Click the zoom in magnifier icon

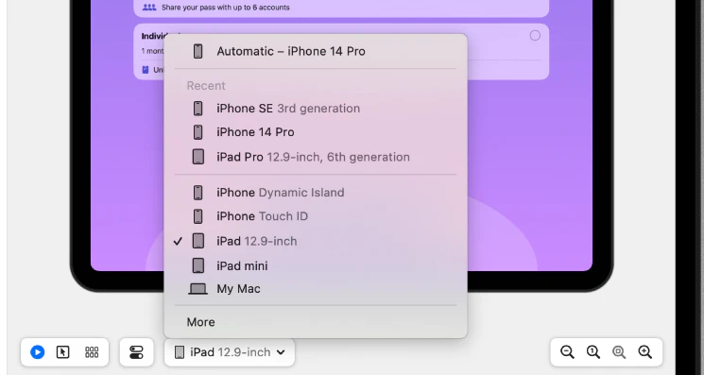[x=645, y=352]
